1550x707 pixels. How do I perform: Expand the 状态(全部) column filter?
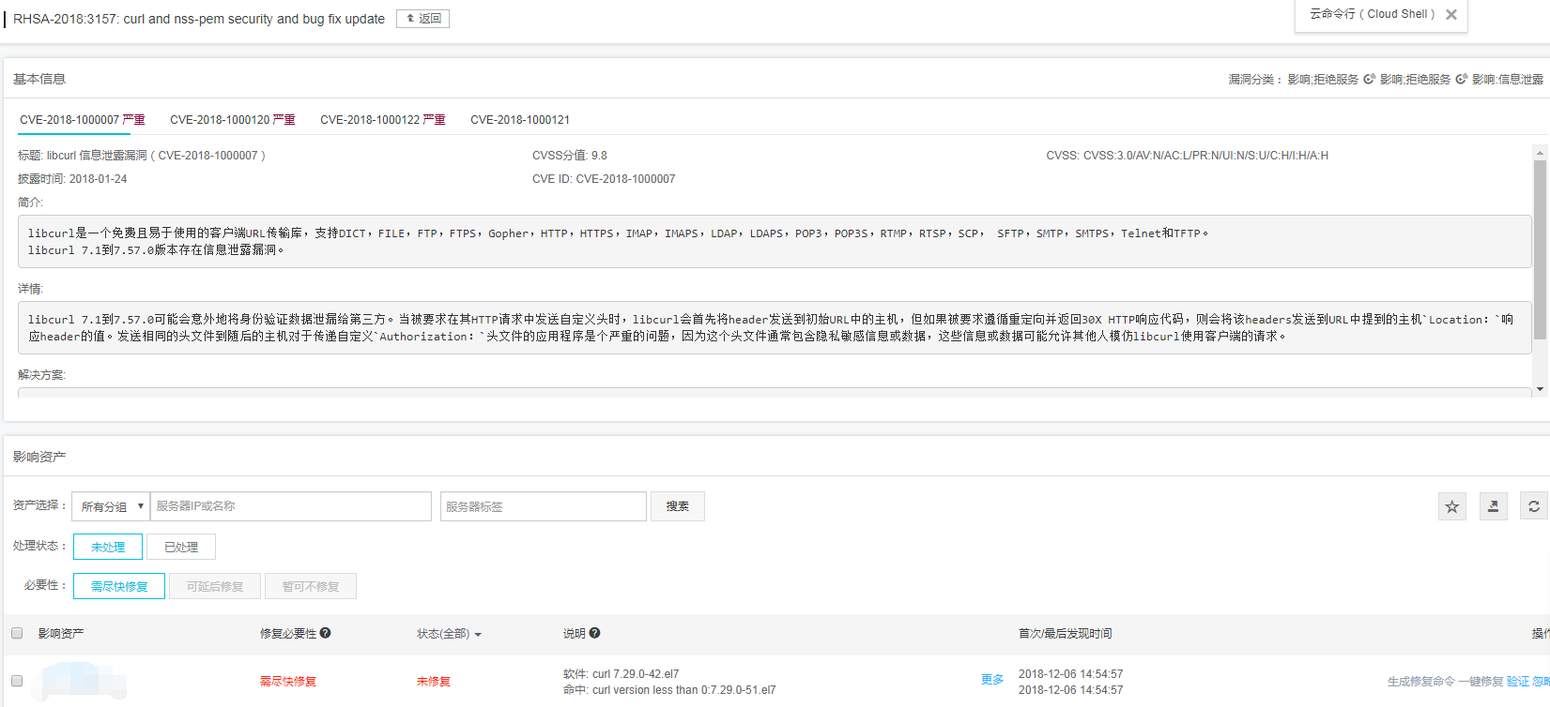click(x=449, y=634)
